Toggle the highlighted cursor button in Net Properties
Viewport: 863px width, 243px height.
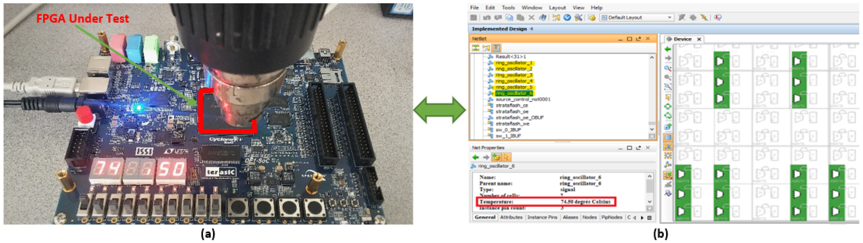(x=506, y=157)
